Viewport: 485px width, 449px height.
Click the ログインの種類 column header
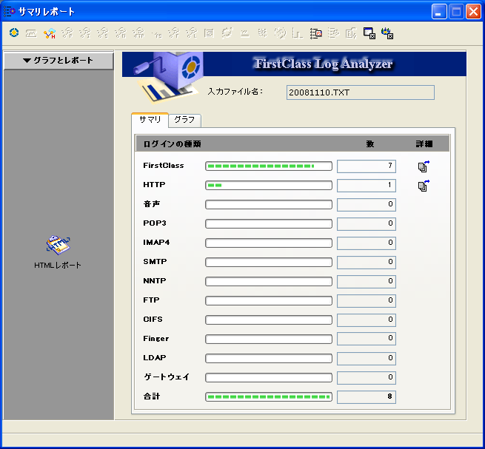pyautogui.click(x=173, y=144)
